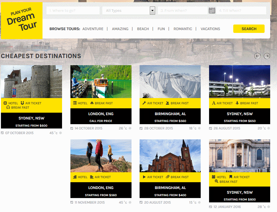
Task: Click the hikers photo thumbnail
Action: pyautogui.click(x=101, y=156)
